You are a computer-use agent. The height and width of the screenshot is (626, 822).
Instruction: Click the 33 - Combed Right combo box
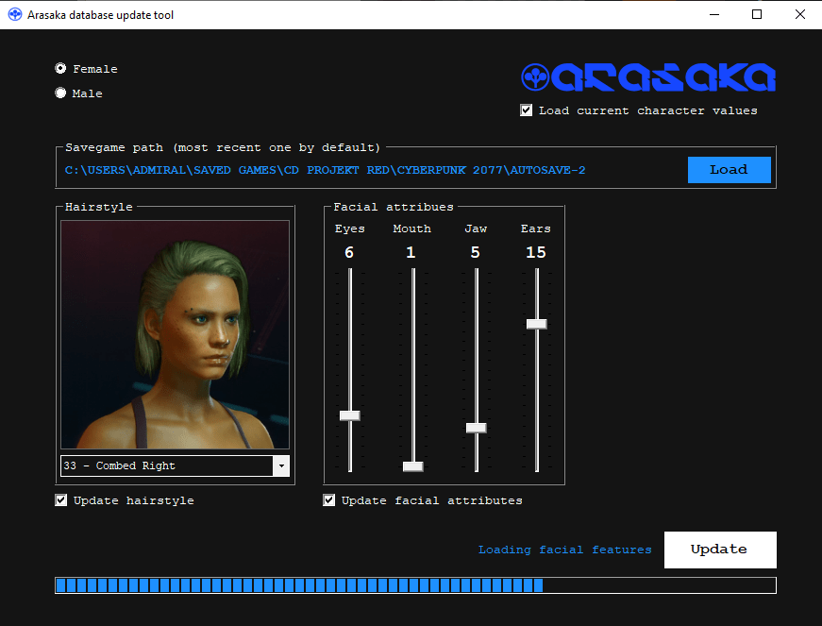(x=165, y=466)
